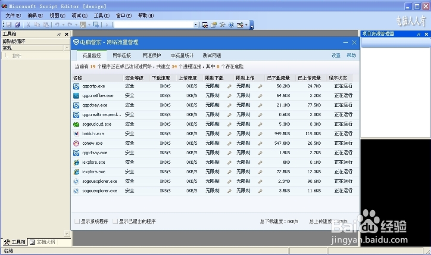Viewport: 431px width, 255px height.
Task: Click the baiduhi.exe program icon
Action: click(76, 134)
